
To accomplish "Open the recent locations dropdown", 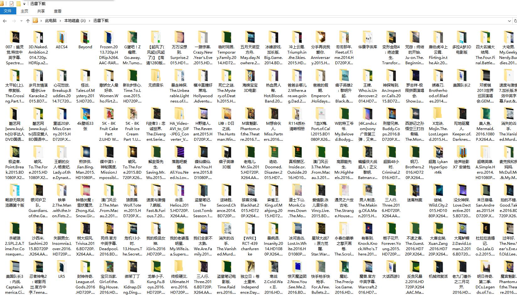I will (x=21, y=21).
